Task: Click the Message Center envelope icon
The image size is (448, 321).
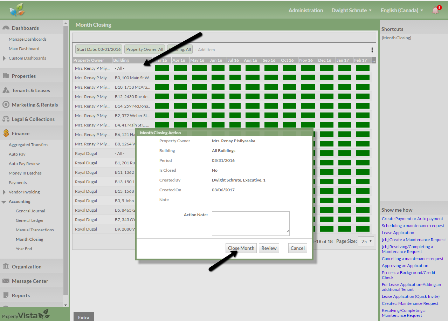Action: (x=6, y=281)
